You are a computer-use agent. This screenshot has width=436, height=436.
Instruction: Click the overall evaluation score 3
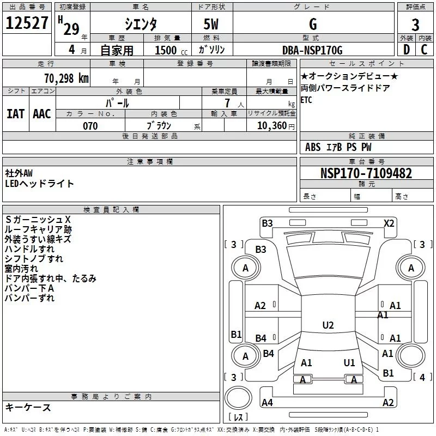pos(415,24)
